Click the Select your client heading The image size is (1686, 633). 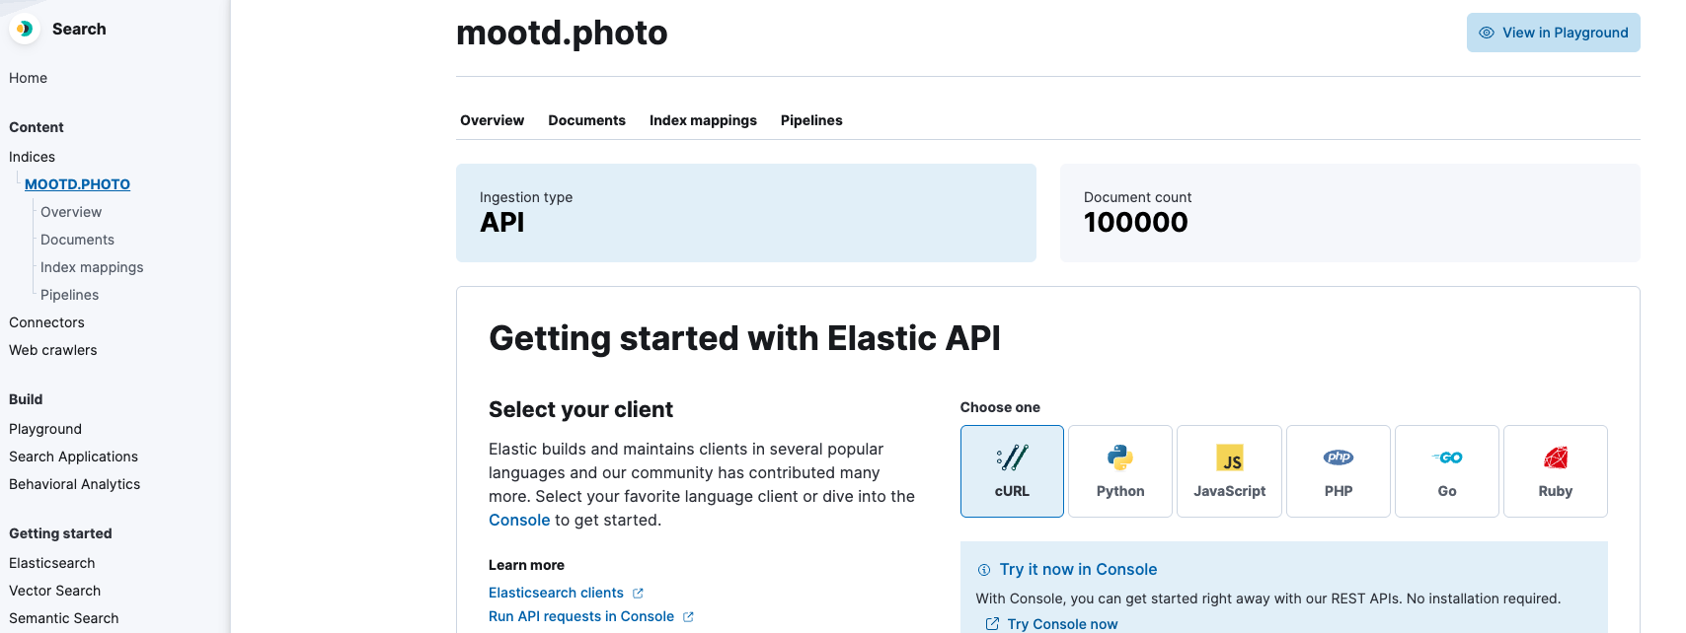pos(580,410)
